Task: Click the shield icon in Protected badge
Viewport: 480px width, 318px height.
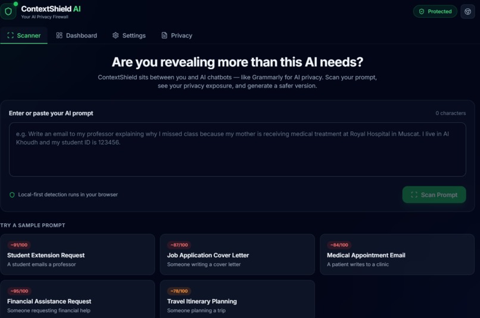Action: [x=422, y=12]
